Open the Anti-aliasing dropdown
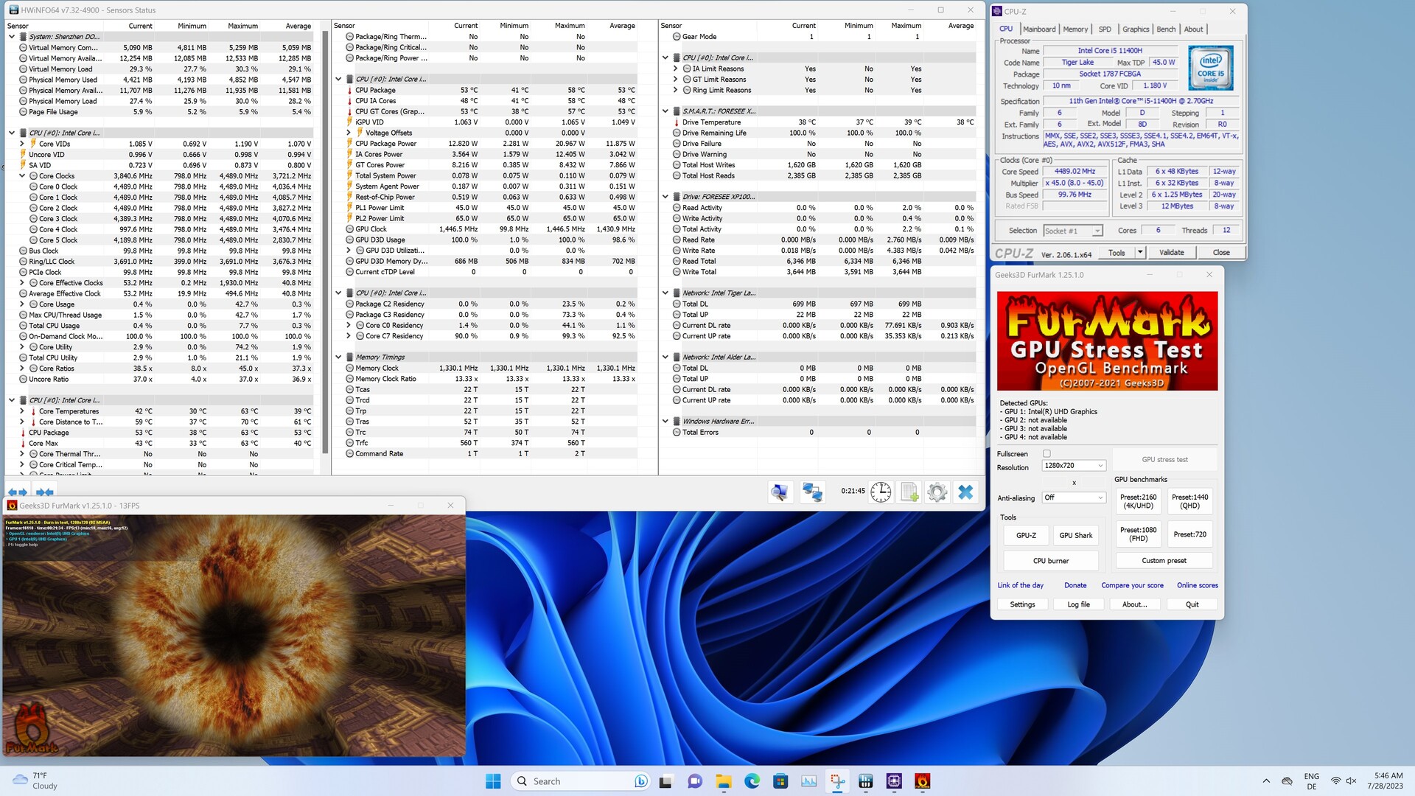 coord(1074,498)
